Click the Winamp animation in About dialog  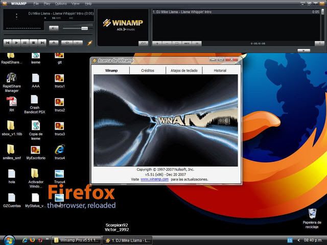coord(166,120)
